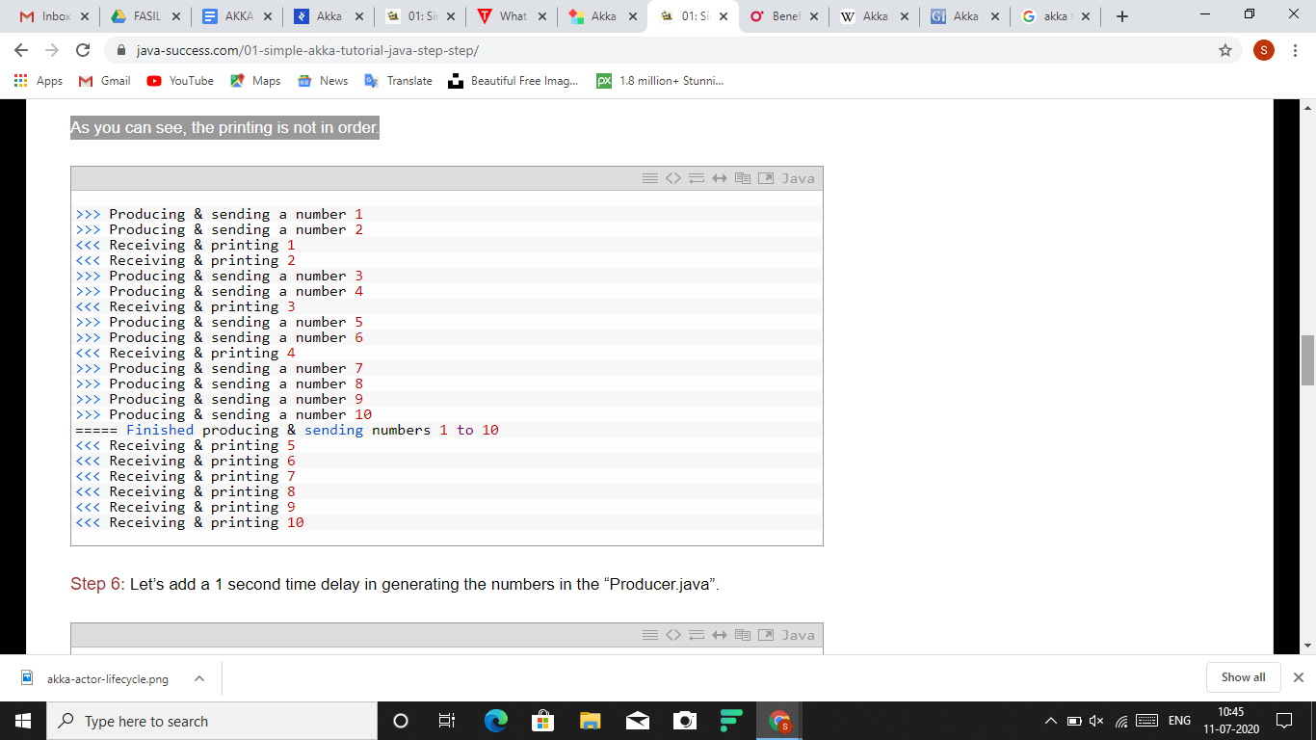This screenshot has height=740, width=1316.
Task: Show hidden icons in the system tray
Action: 1049,720
